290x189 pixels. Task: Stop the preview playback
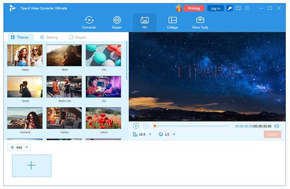point(146,126)
